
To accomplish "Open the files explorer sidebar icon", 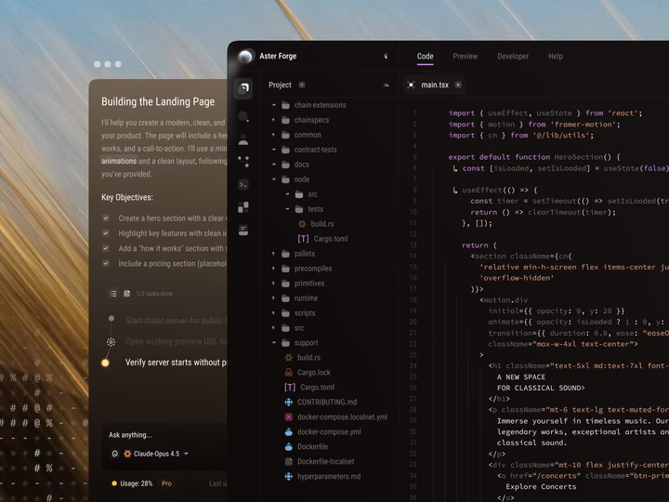I will click(x=243, y=88).
